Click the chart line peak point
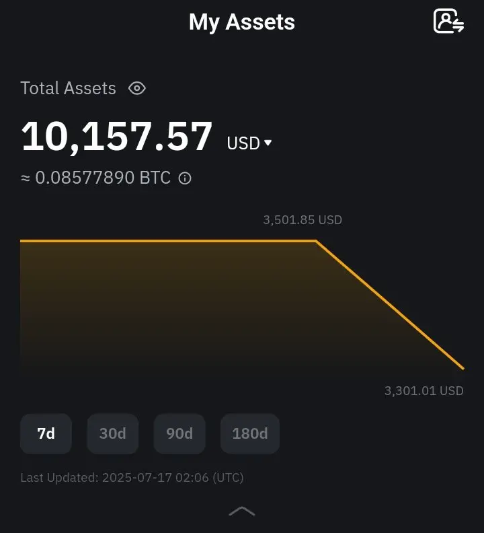This screenshot has width=484, height=533. (316, 241)
